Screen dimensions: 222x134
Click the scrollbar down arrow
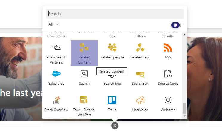184,116
